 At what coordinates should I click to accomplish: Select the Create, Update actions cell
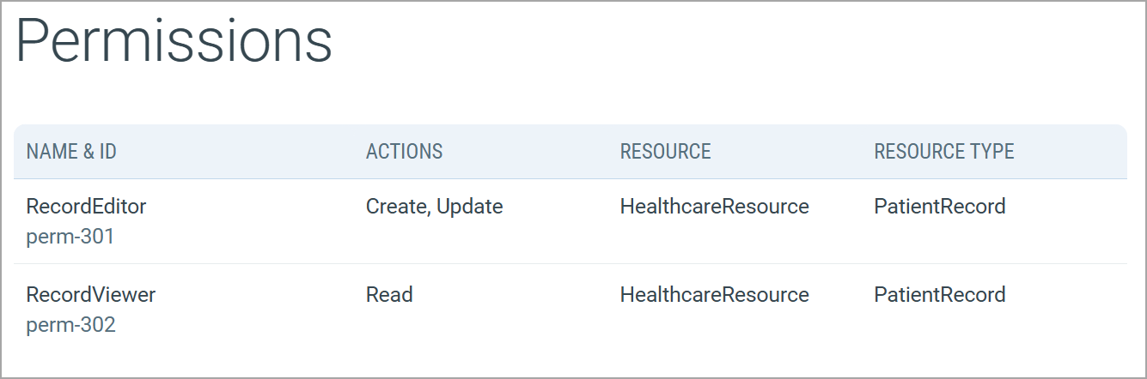434,207
